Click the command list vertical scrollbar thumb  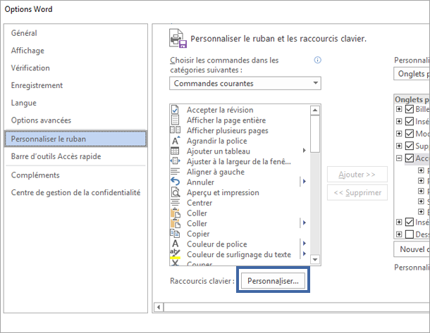[x=315, y=134]
